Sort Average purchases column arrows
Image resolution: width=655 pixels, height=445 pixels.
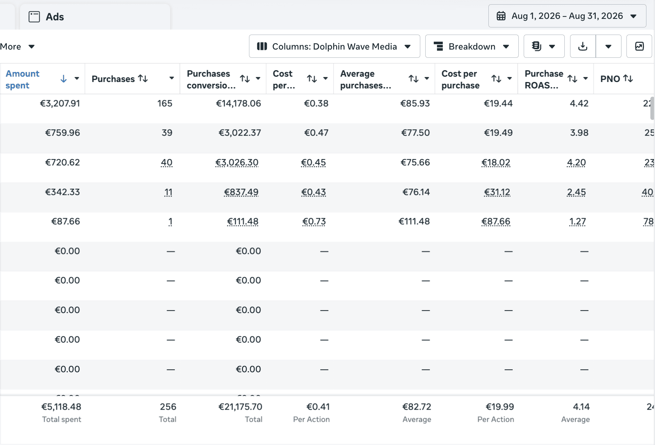(x=413, y=78)
